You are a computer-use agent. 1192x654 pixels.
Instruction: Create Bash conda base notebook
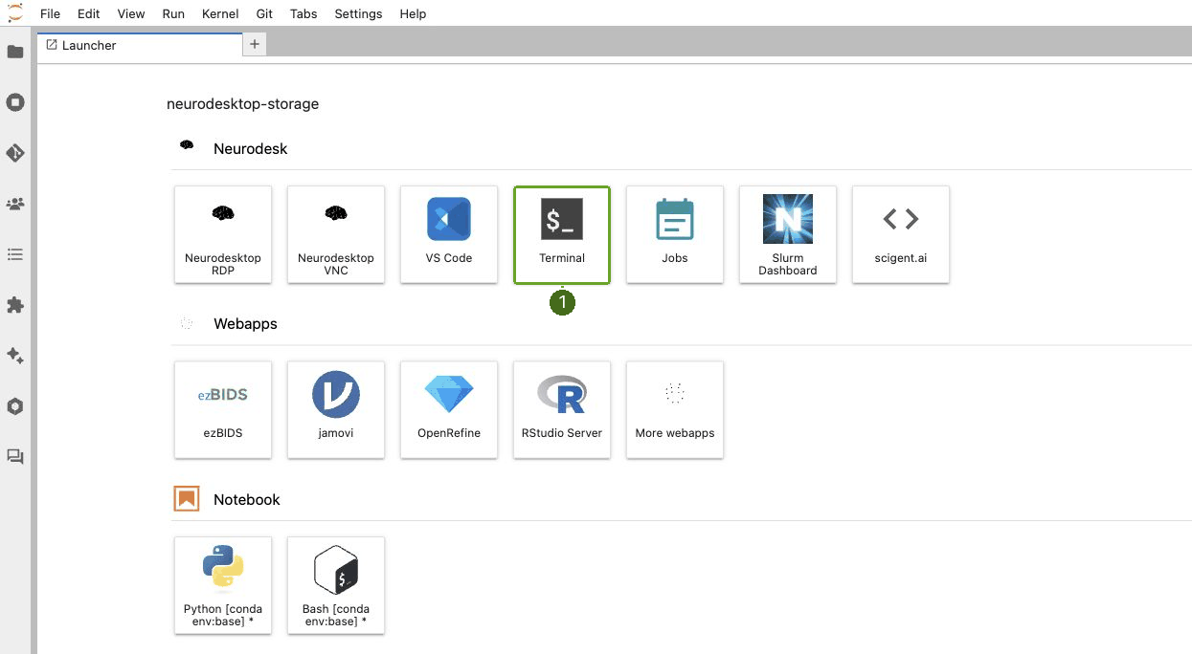tap(336, 585)
